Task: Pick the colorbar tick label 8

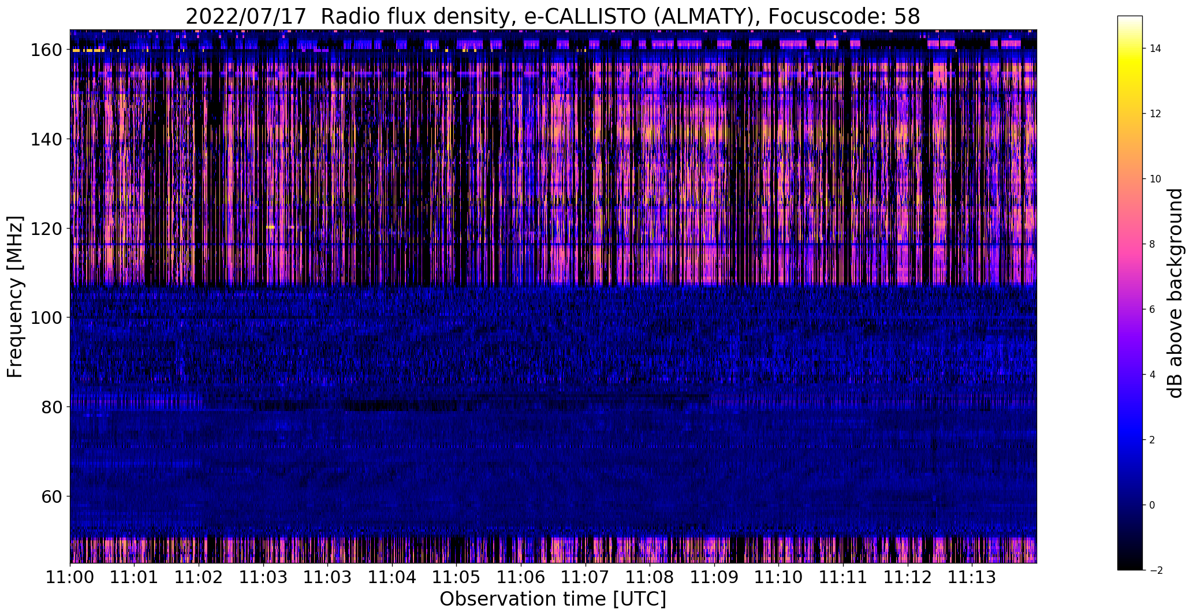Action: 1153,244
